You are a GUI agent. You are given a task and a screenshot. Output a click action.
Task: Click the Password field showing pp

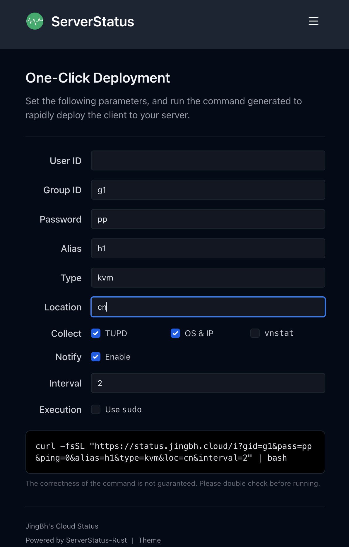point(208,219)
